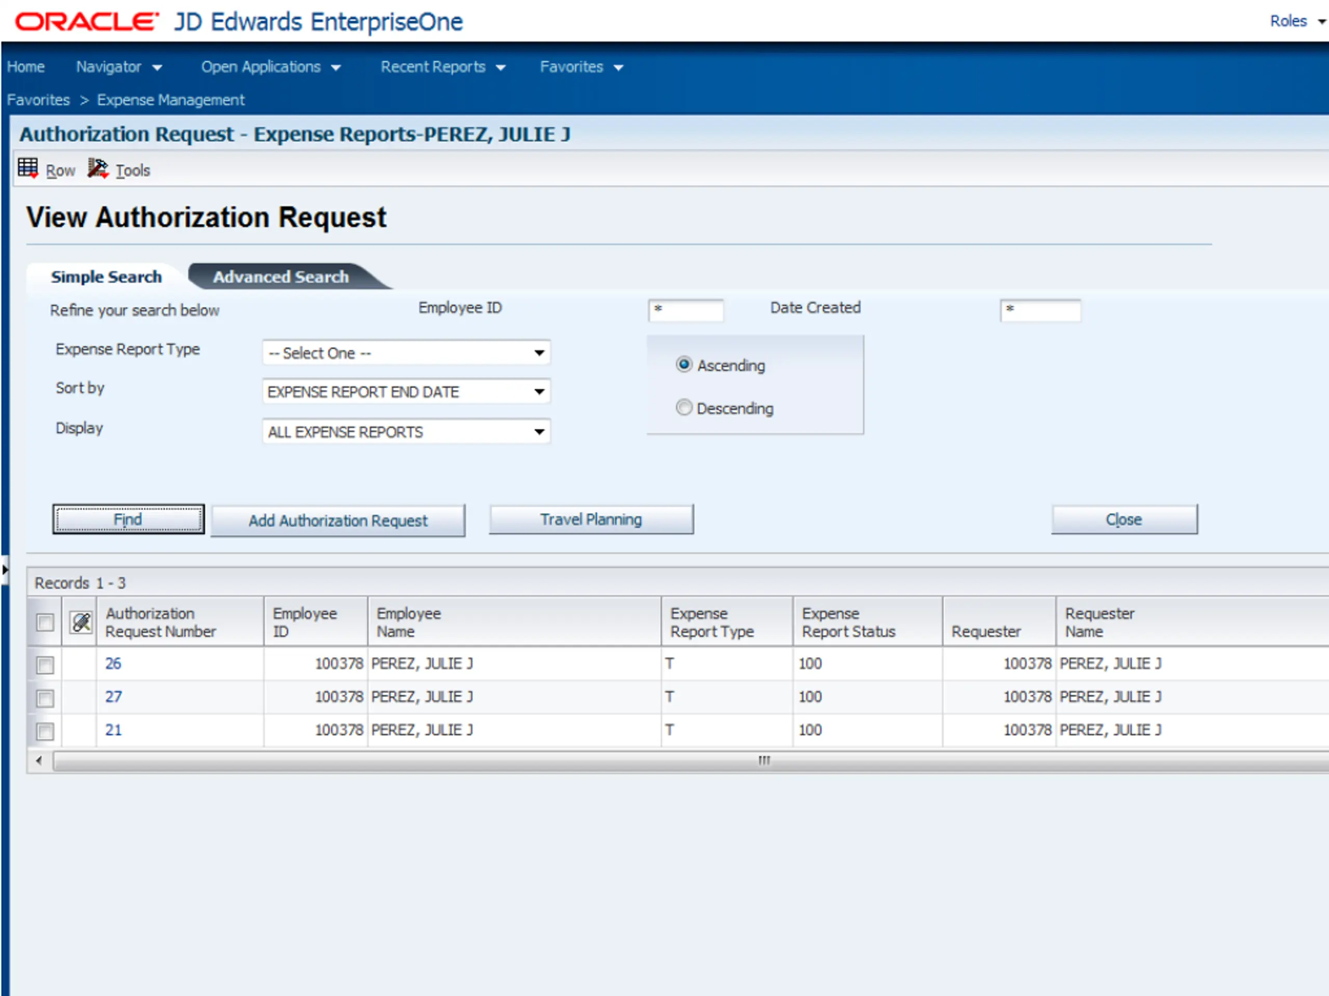This screenshot has width=1329, height=996.
Task: Expand the collapsed left side panel arrow
Action: point(4,569)
